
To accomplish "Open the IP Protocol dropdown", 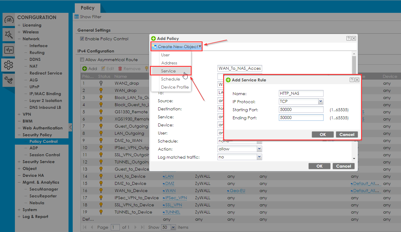I will pos(320,101).
